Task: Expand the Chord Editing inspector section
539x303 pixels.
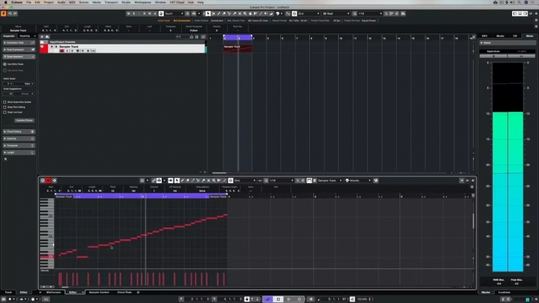Action: 19,132
